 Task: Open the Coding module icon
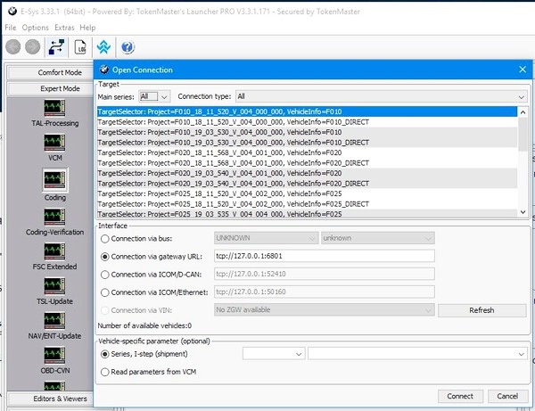pyautogui.click(x=54, y=179)
